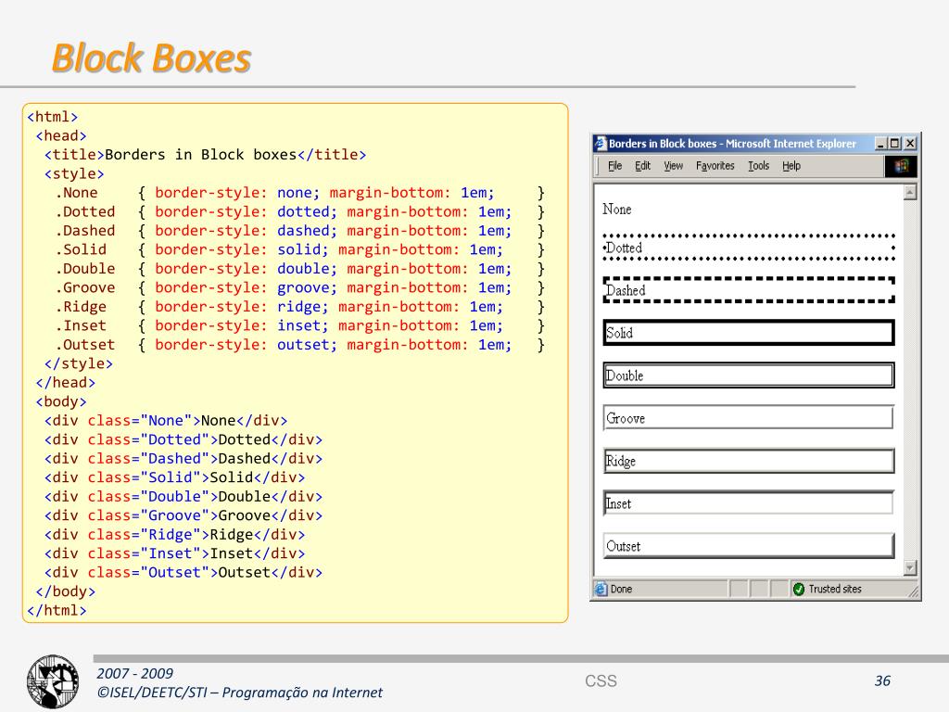
Task: Click the div class="Groove" code line
Action: tap(183, 515)
